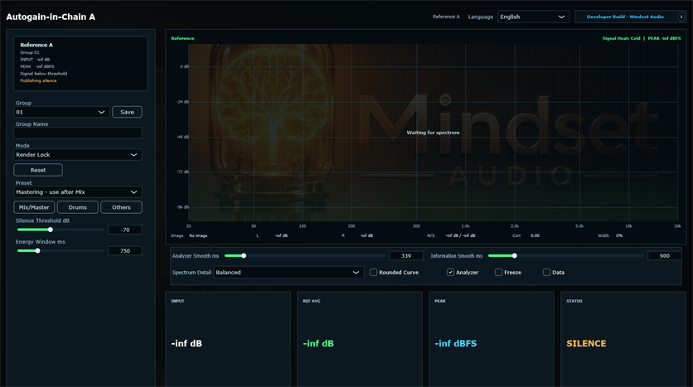693x387 pixels.
Task: Open the Preset dropdown showing Mastering
Action: [x=78, y=192]
